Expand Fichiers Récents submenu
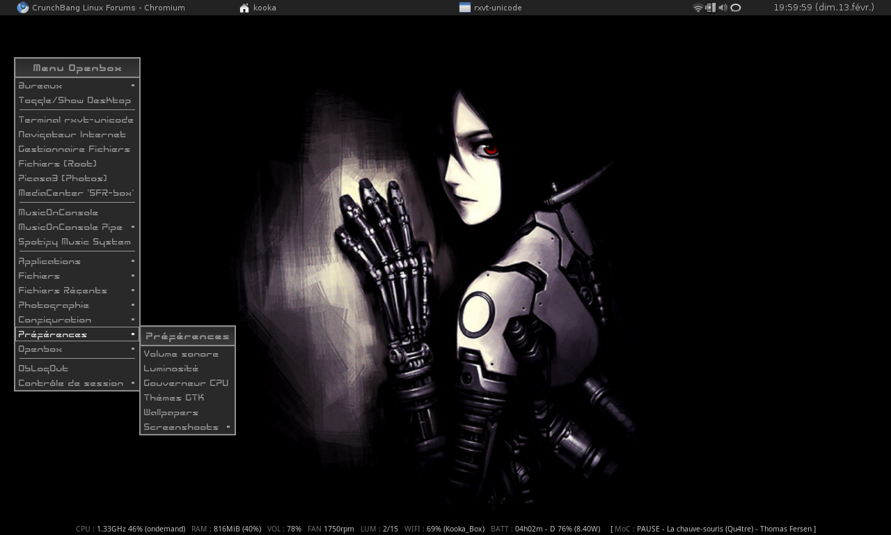 [77, 290]
